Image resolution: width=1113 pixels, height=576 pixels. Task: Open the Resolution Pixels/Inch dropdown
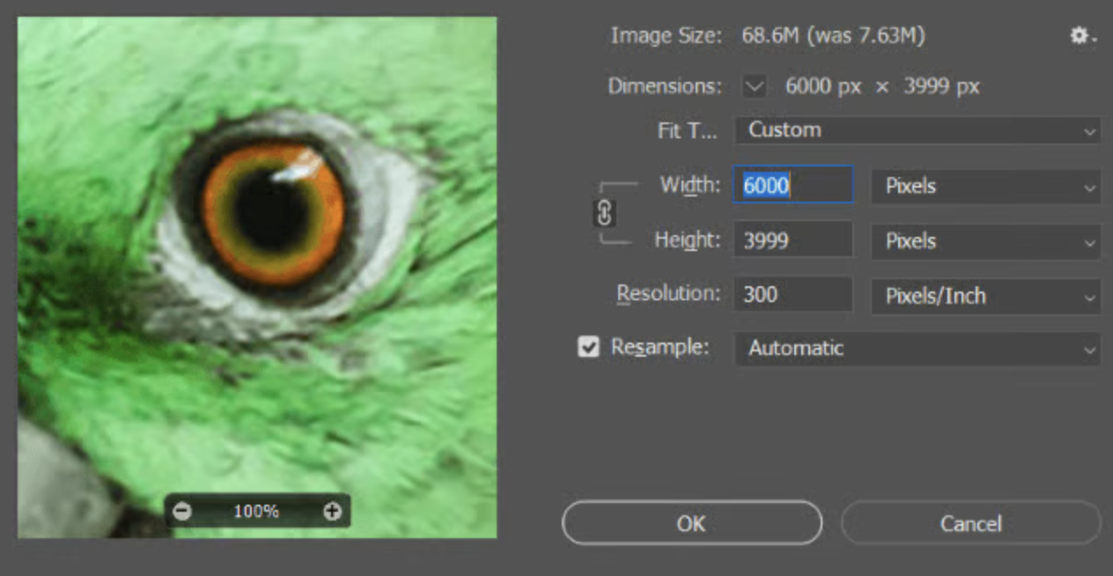click(x=985, y=296)
